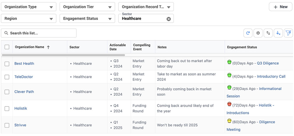Open the Engagement Status filter dropdown
Image resolution: width=294 pixels, height=136 pixels.
point(87,19)
